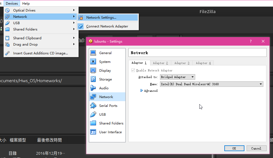
Task: Click the Display icon in Settings sidebar
Action: point(93,70)
